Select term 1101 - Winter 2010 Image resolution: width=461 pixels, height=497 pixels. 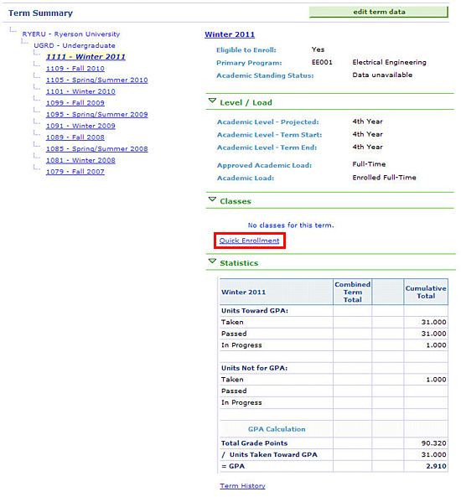[80, 91]
